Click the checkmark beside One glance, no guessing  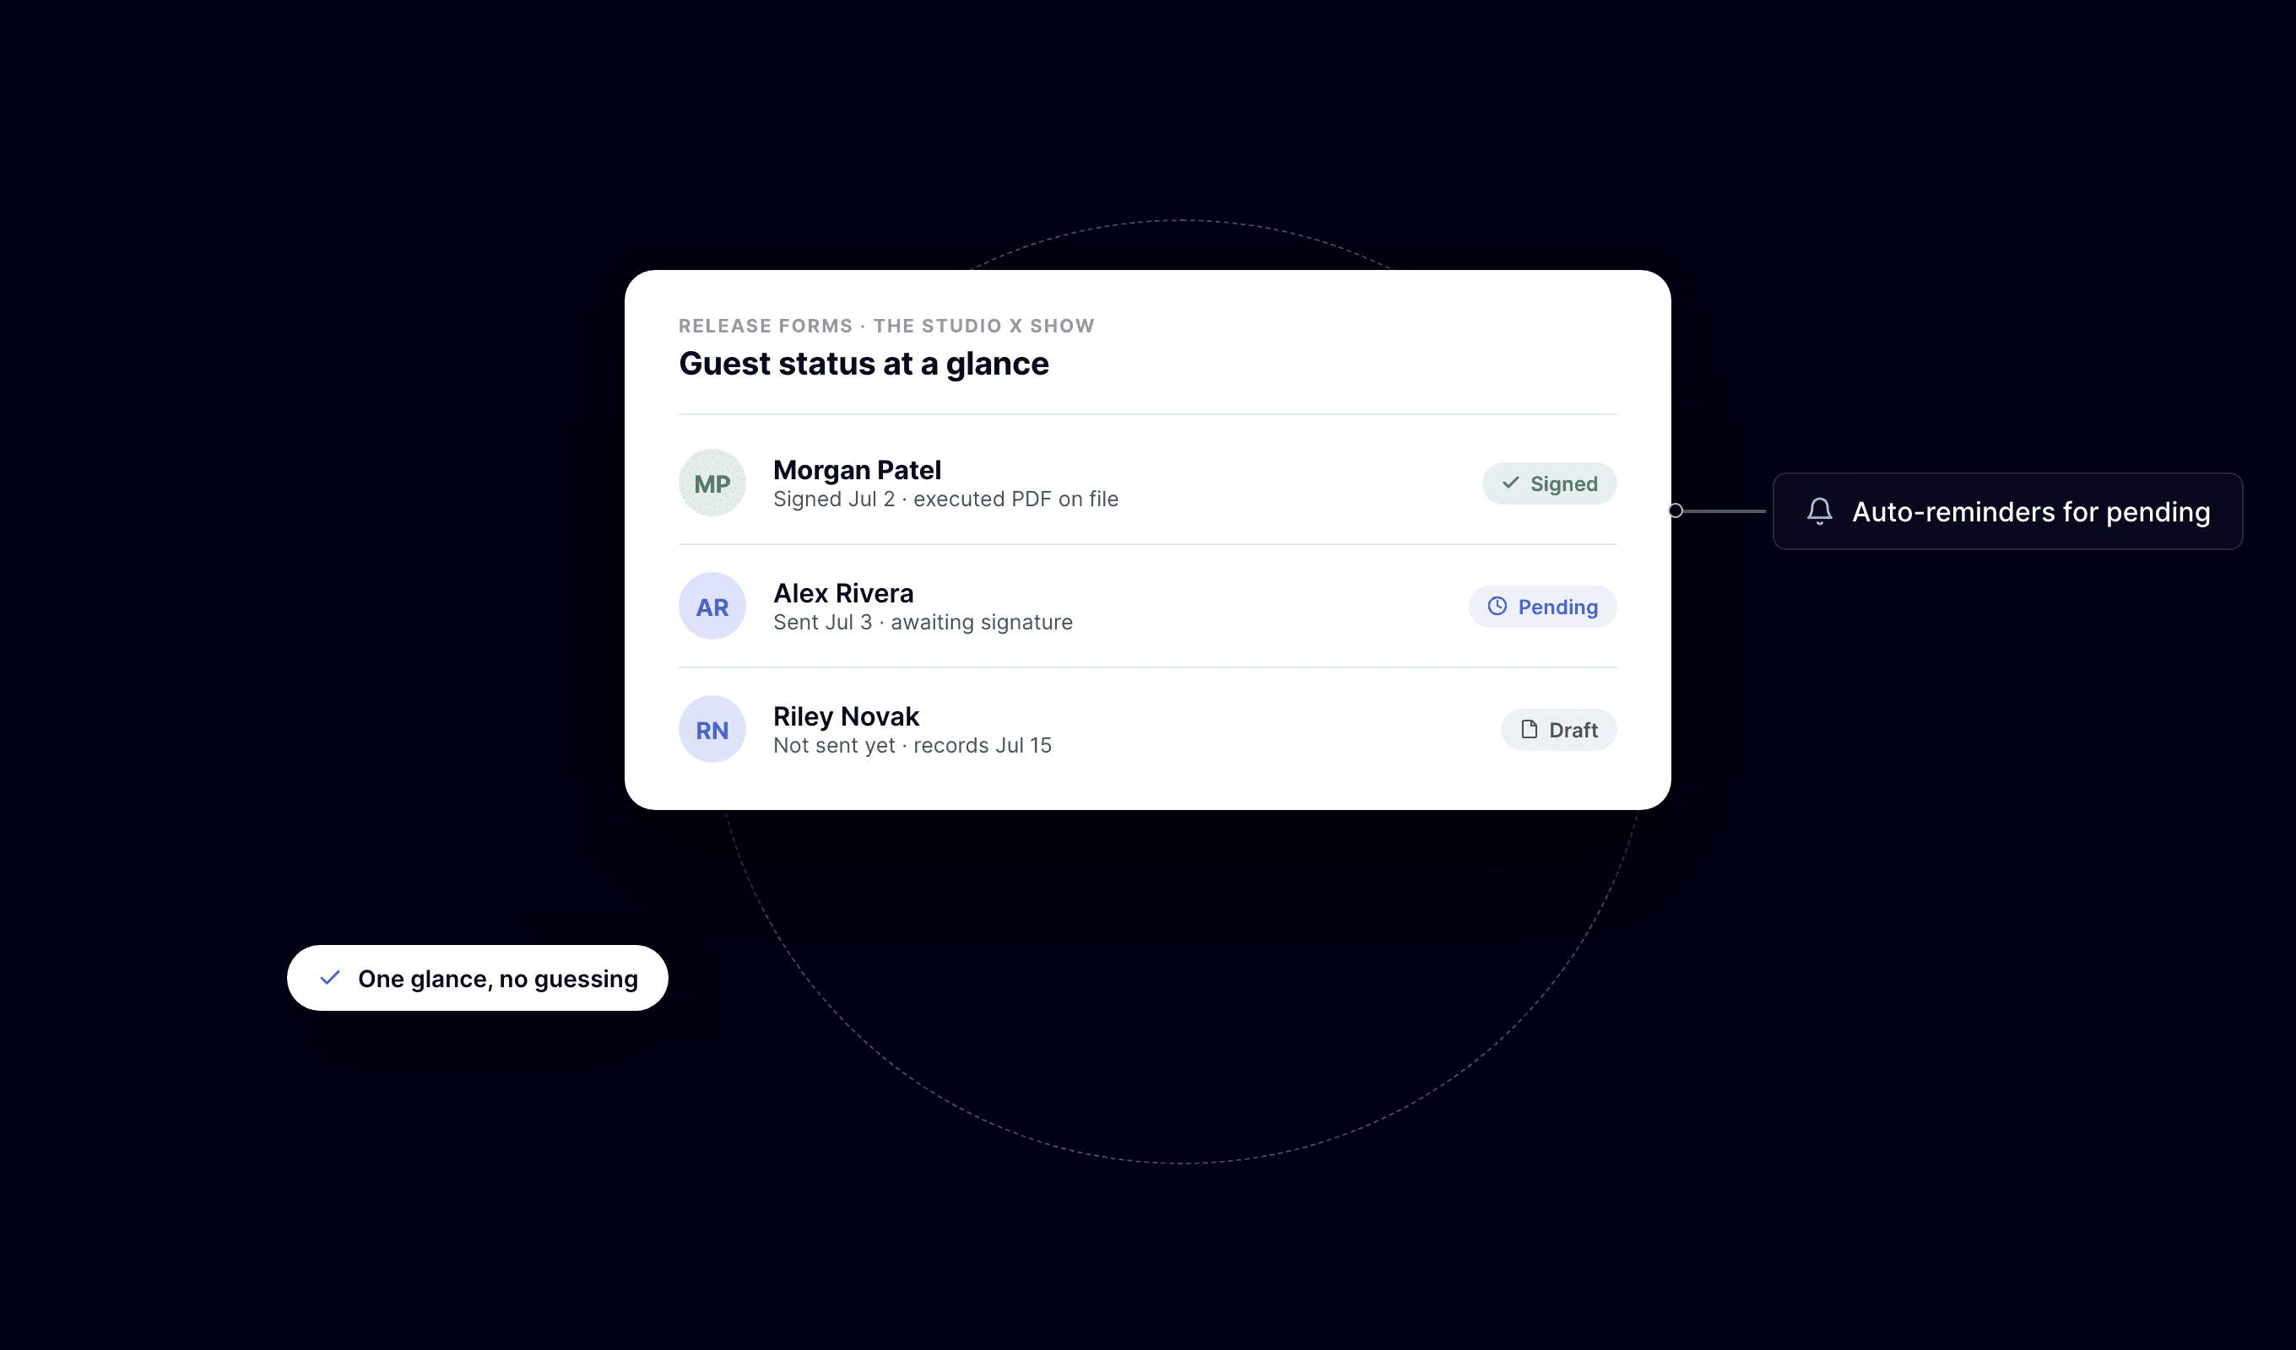(x=330, y=977)
